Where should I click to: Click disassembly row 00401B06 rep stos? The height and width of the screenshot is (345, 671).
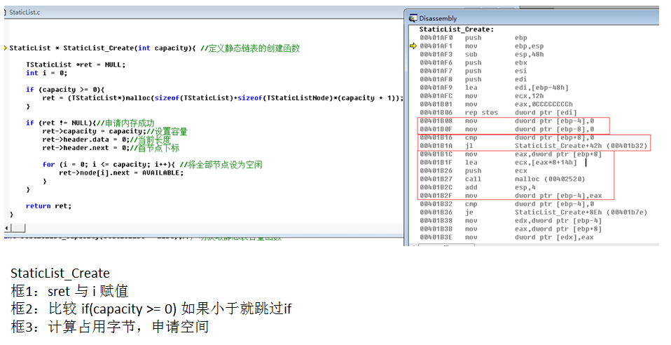pyautogui.click(x=499, y=113)
